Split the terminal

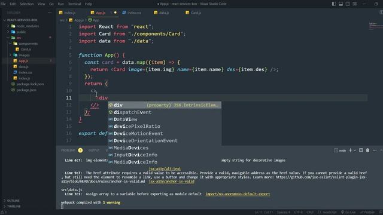coord(361,150)
